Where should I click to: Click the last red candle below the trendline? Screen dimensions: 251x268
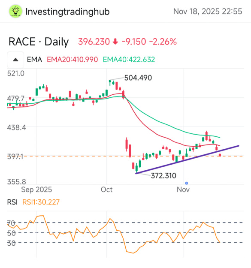coord(220,155)
